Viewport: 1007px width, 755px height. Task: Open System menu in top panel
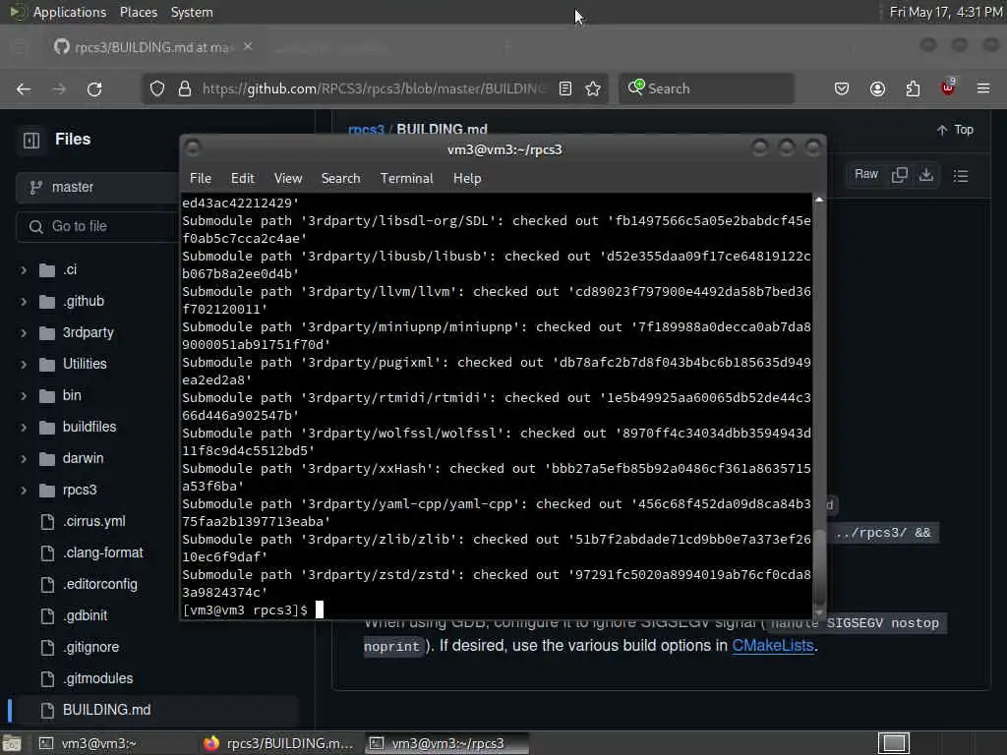point(192,12)
